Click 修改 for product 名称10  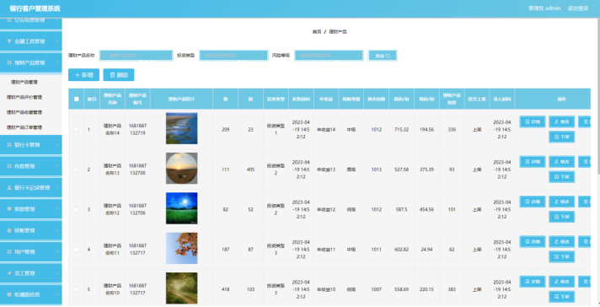click(562, 282)
